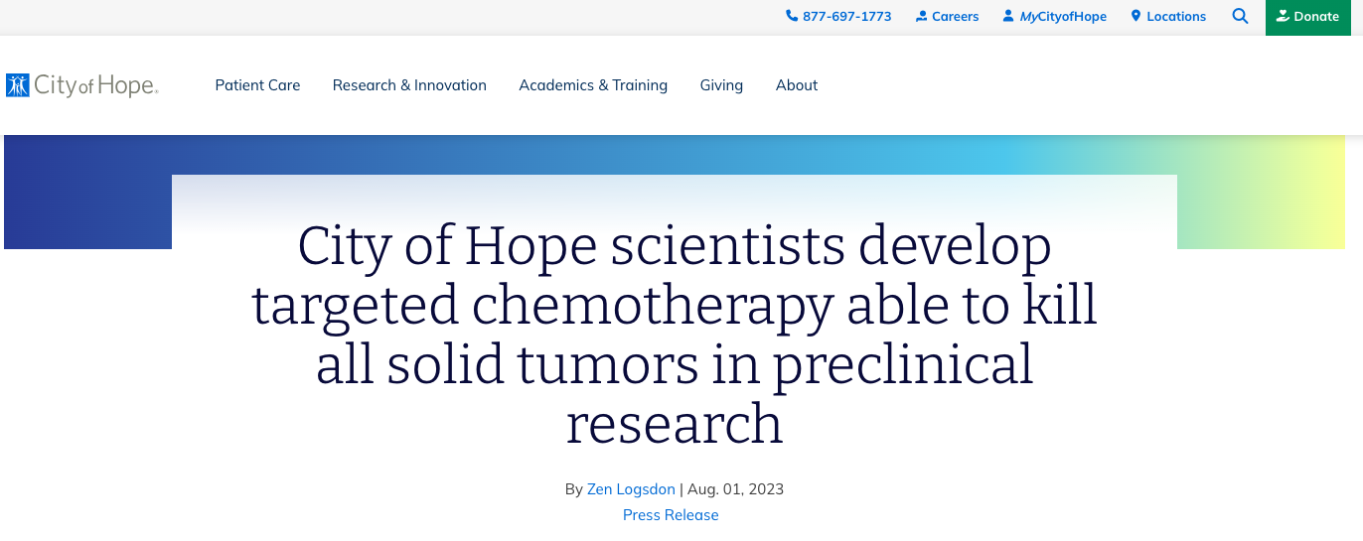Click the Locations map pin icon
The image size is (1363, 541).
[x=1136, y=16]
